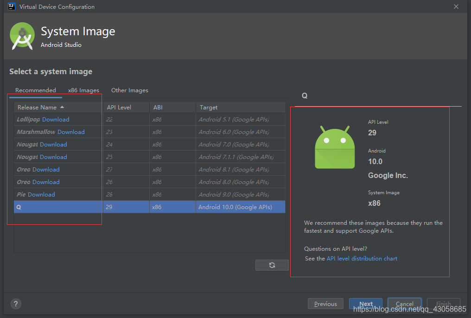471x318 pixels.
Task: Click the Release Name sort arrow
Action: coord(62,107)
